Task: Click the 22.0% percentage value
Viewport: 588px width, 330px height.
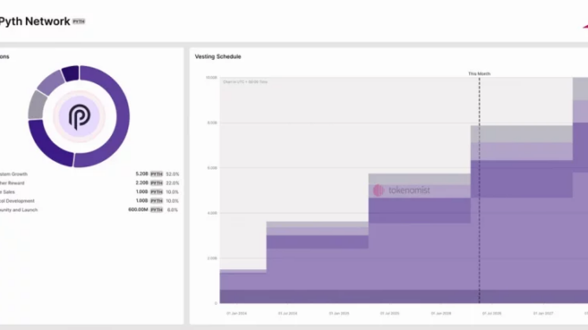Action: 173,183
